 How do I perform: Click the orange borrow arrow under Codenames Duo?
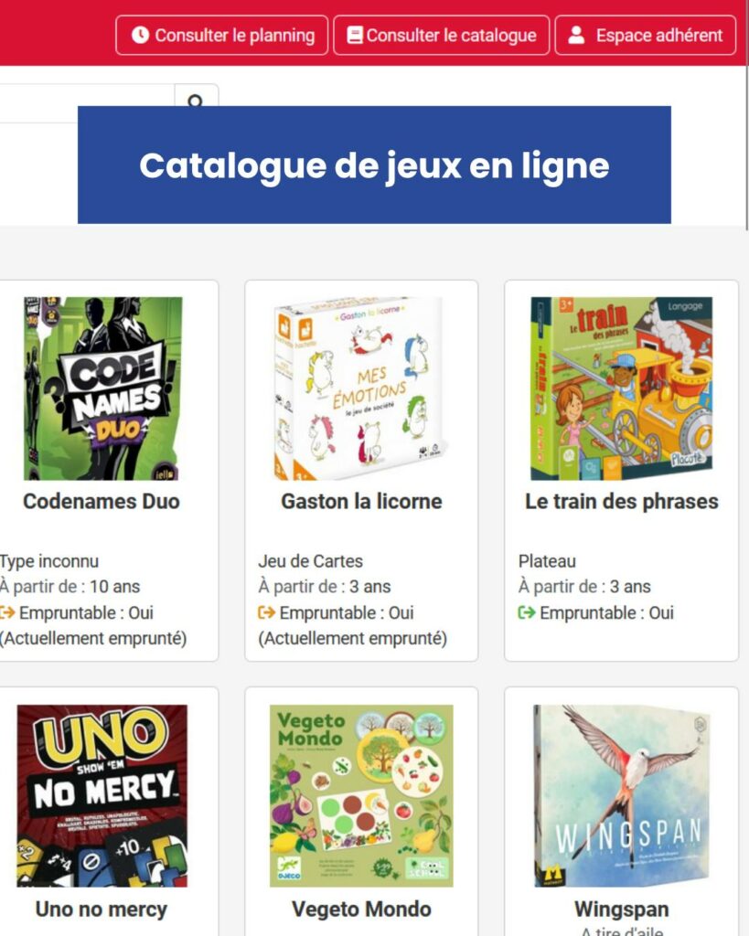(7, 612)
